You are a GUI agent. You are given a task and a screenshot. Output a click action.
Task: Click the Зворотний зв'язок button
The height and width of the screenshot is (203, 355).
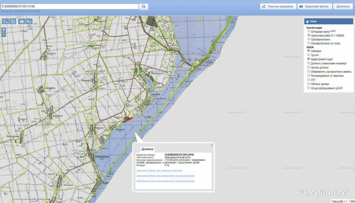(x=314, y=6)
